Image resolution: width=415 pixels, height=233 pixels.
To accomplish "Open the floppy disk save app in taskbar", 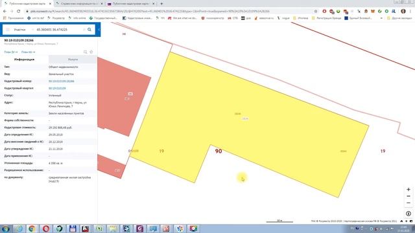I will point(73,228).
